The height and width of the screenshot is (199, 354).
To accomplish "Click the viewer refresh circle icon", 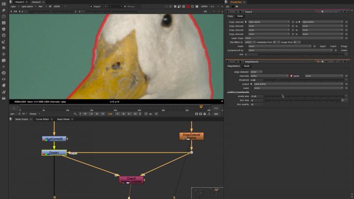I will pyautogui.click(x=192, y=6).
